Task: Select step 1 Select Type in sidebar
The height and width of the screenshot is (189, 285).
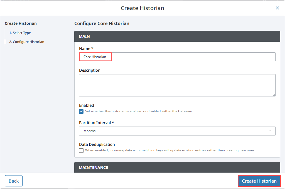Action: (20, 33)
